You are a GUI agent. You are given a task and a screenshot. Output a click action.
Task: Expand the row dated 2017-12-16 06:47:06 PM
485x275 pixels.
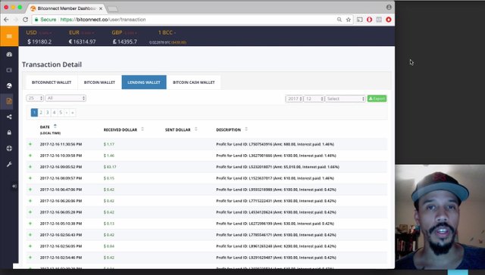[x=30, y=190]
